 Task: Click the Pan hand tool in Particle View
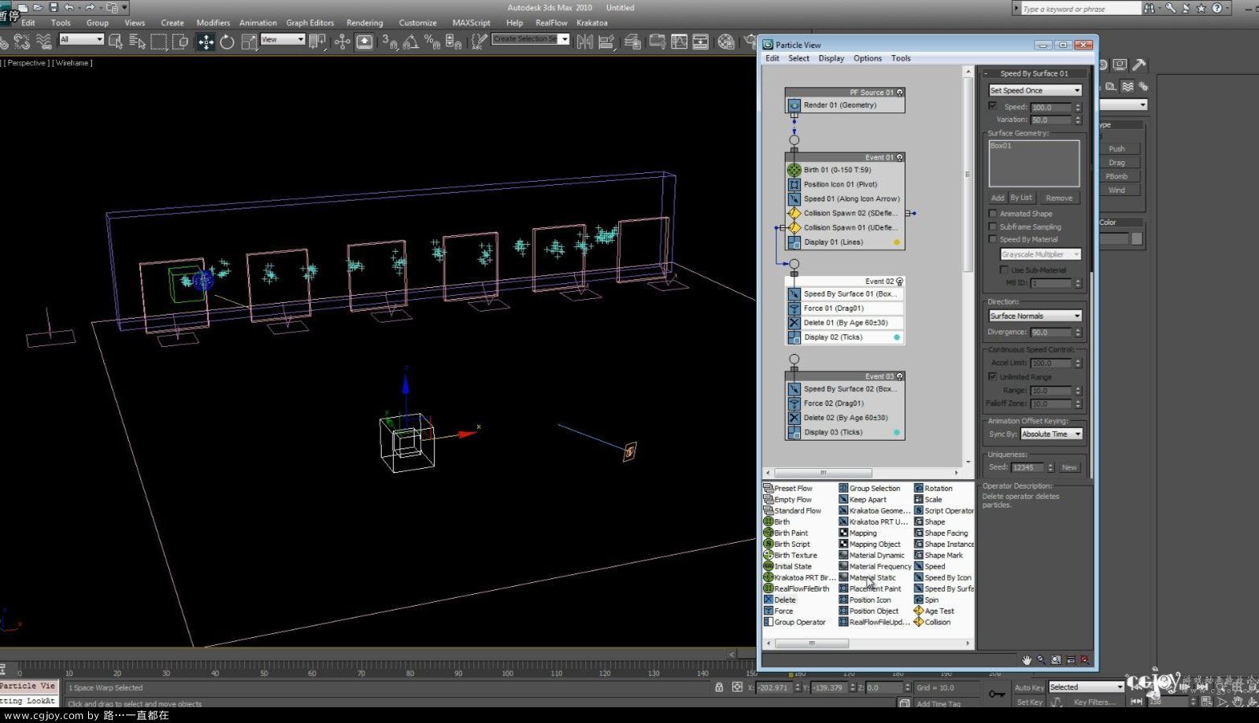(1026, 660)
